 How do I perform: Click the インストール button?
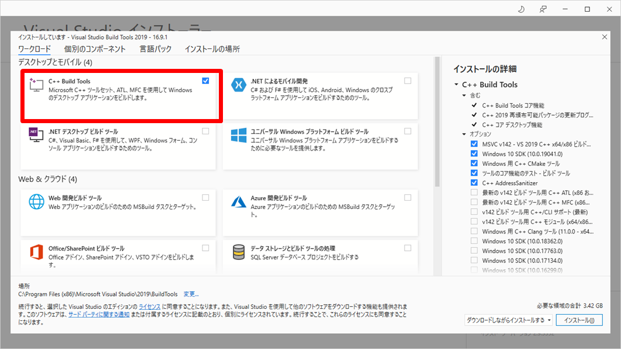[x=579, y=320]
